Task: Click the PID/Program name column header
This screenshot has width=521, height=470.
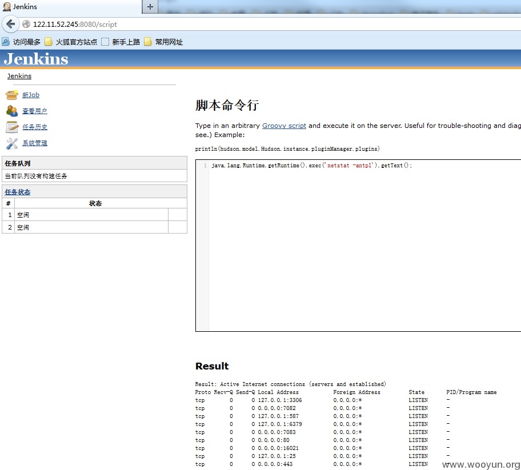Action: tap(471, 392)
